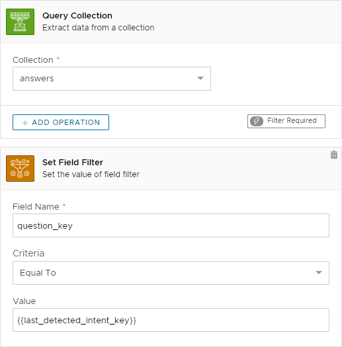The width and height of the screenshot is (342, 347).
Task: Delete the Set Field Filter operation
Action: point(334,155)
